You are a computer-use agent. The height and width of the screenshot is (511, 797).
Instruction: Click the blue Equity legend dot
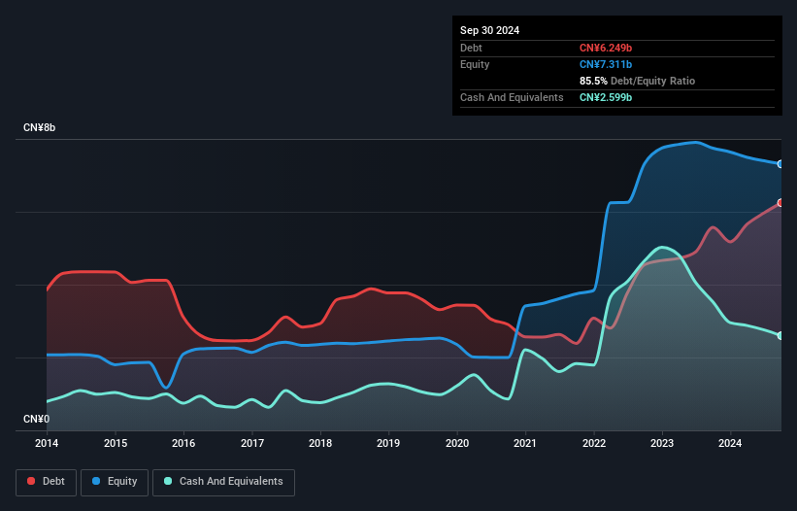coord(96,481)
